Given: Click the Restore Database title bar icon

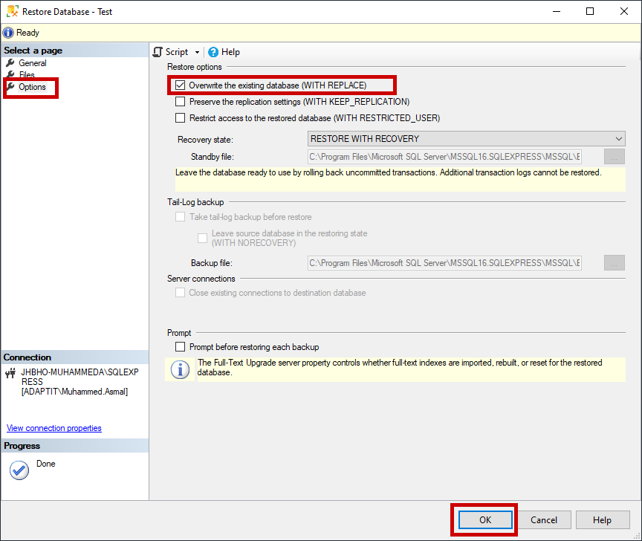Looking at the screenshot, I should click(x=13, y=11).
